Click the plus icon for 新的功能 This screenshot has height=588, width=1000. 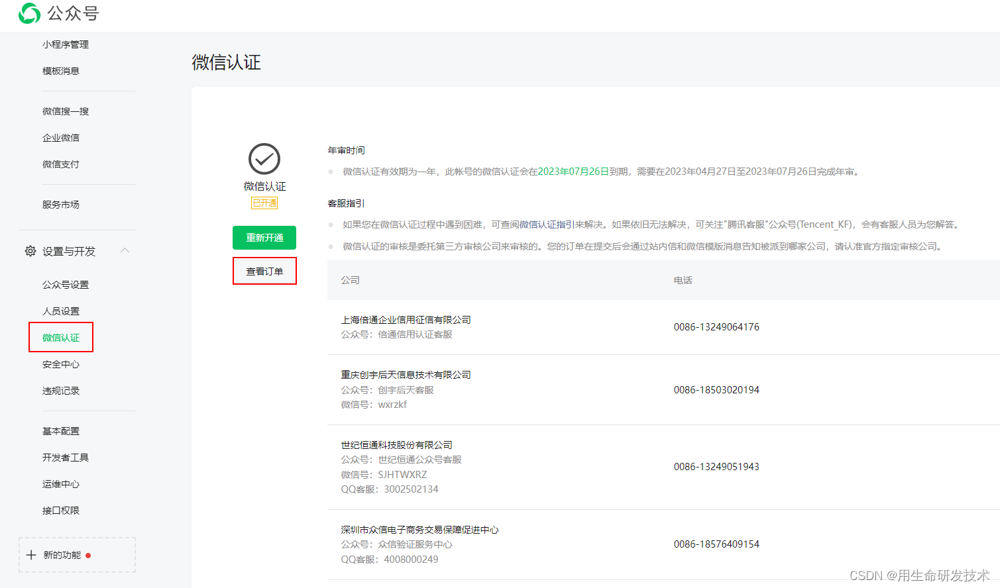click(x=31, y=555)
